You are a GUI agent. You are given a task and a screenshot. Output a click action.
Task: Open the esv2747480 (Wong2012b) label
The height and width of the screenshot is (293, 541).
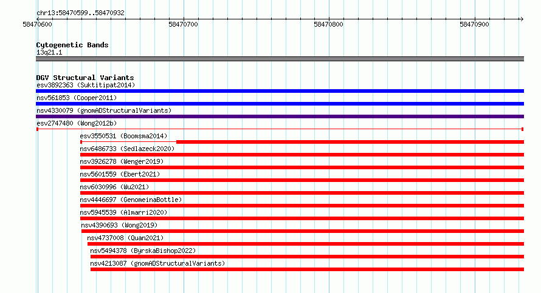click(x=77, y=123)
